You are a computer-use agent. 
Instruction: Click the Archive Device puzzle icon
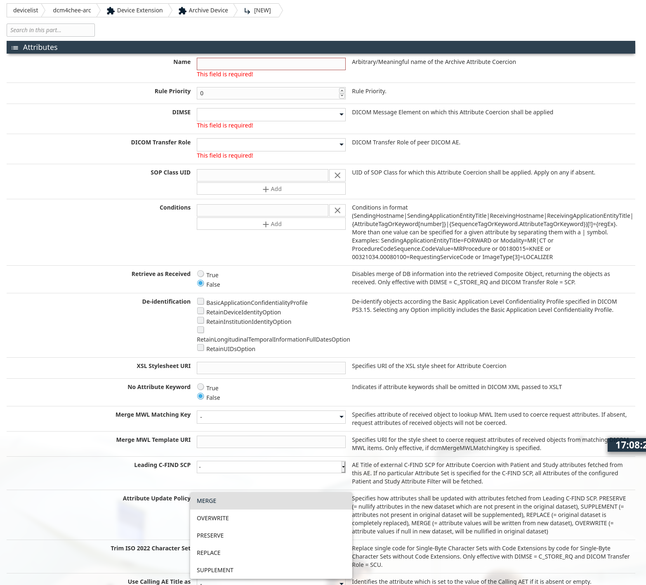point(182,10)
